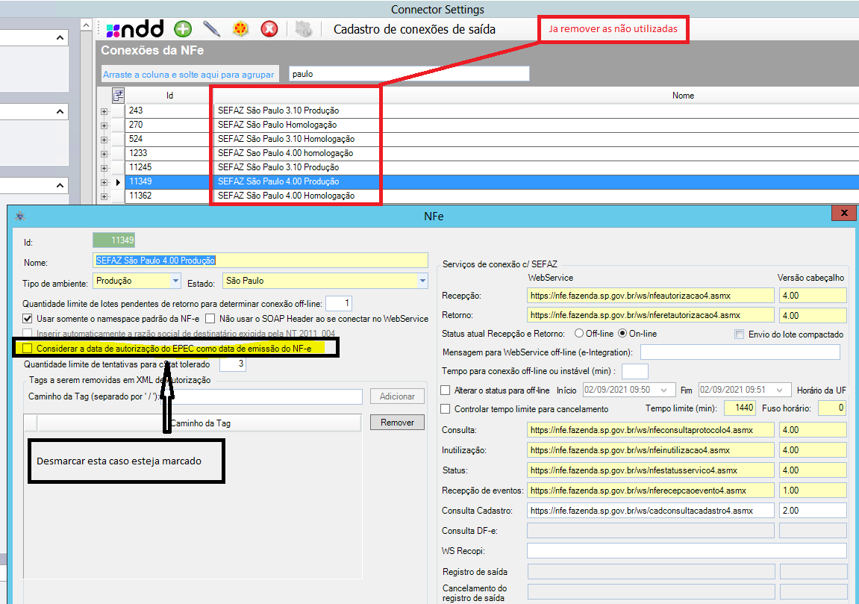Viewport: 859px width, 604px height.
Task: Click the Remover button
Action: (397, 423)
